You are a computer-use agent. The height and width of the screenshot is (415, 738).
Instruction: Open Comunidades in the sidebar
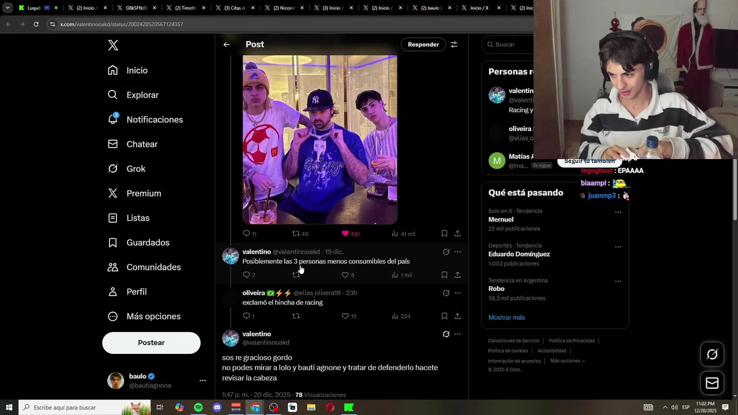coord(145,267)
